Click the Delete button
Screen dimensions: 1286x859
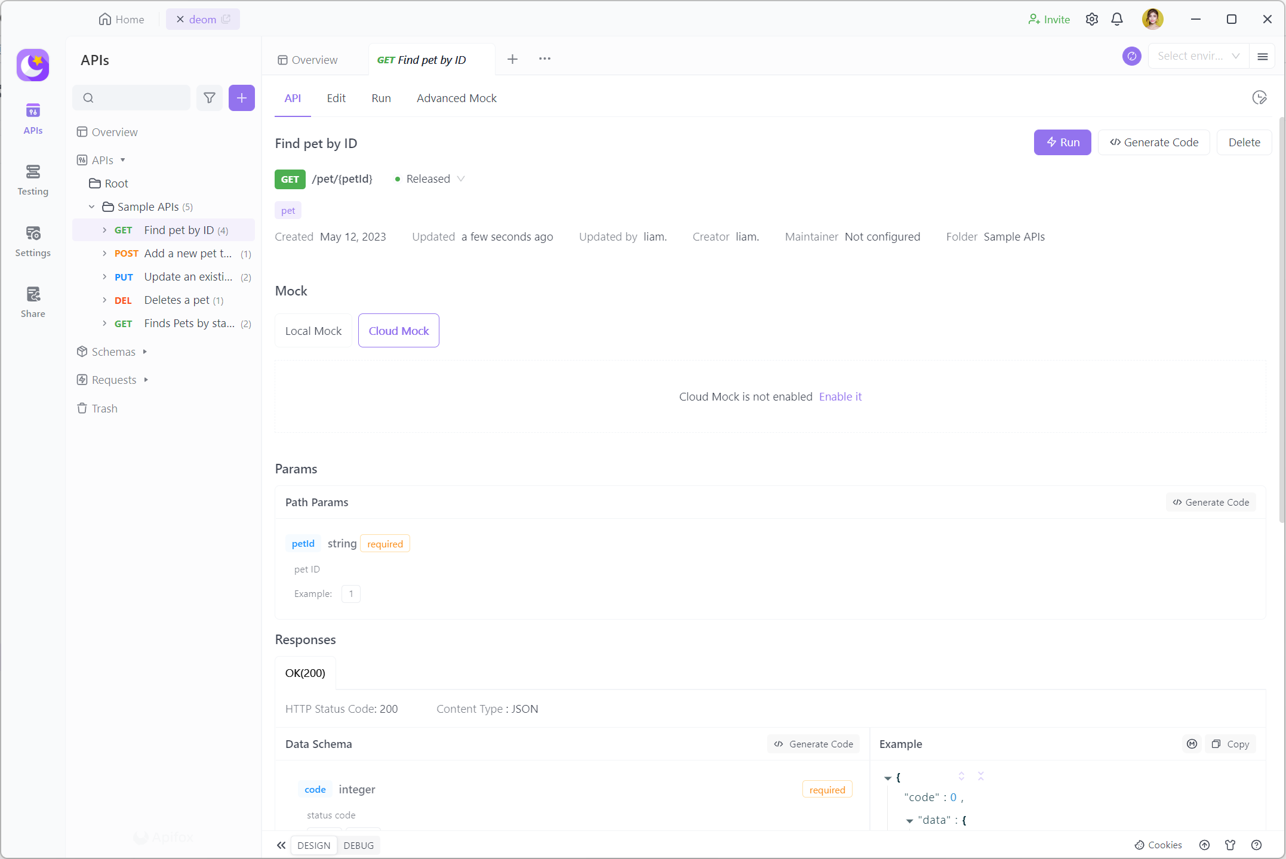click(x=1244, y=142)
